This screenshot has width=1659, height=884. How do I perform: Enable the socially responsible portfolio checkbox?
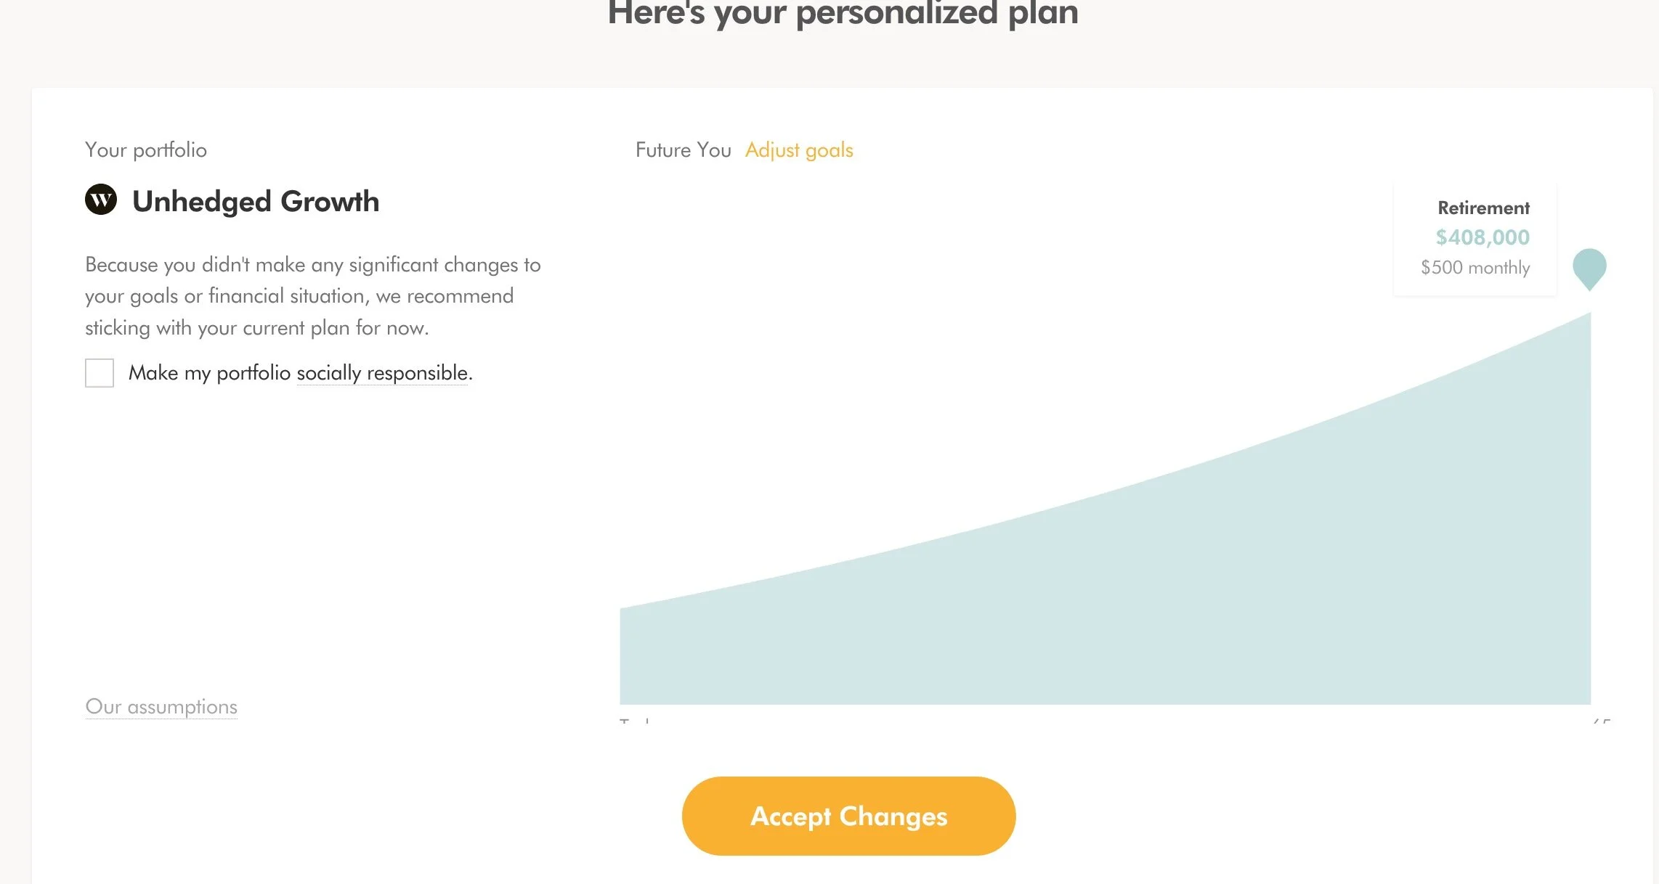pyautogui.click(x=100, y=373)
